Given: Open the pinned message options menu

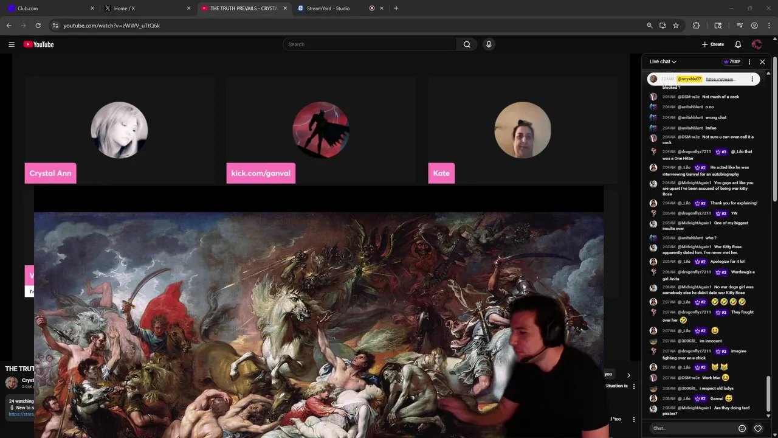Looking at the screenshot, I should pos(752,79).
